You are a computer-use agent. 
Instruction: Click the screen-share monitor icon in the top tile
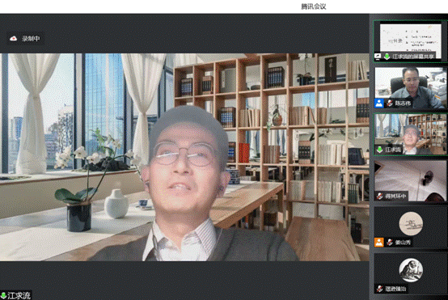pyautogui.click(x=378, y=57)
